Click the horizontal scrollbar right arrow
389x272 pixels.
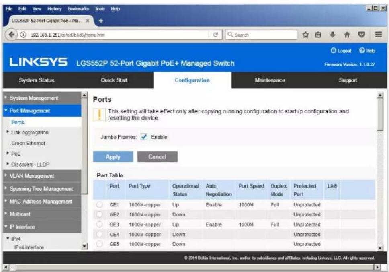click(377, 267)
